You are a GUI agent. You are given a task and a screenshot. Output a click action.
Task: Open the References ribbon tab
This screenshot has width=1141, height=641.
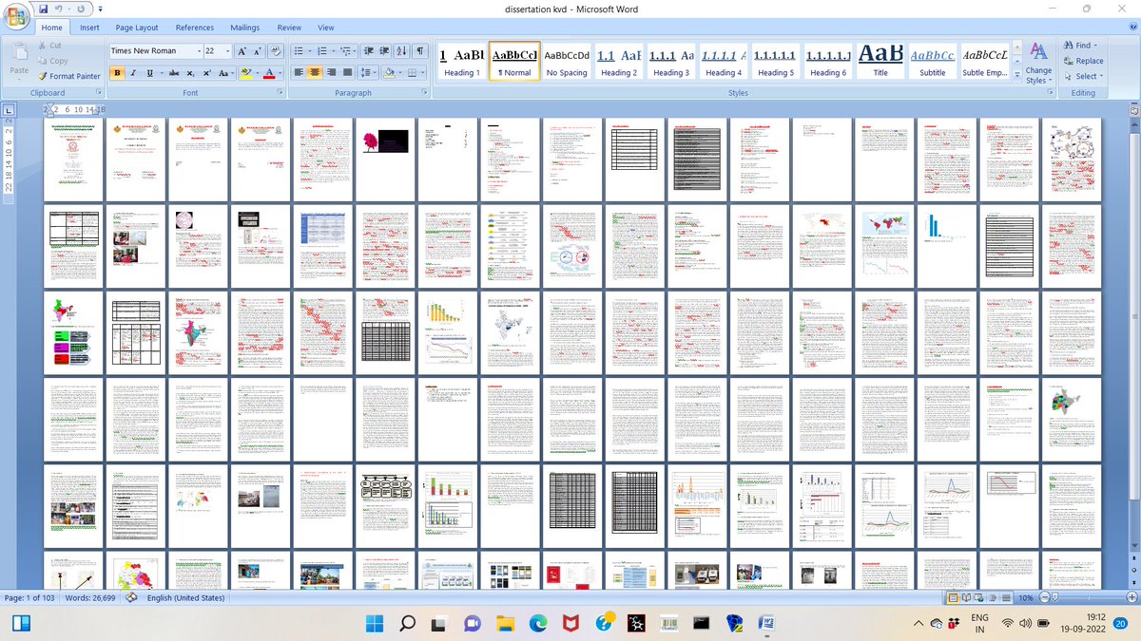coord(195,28)
